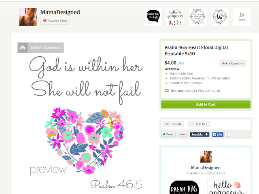Open the Dream Big thumbnail in header
Screen dimensions: 259x194
click(x=153, y=17)
